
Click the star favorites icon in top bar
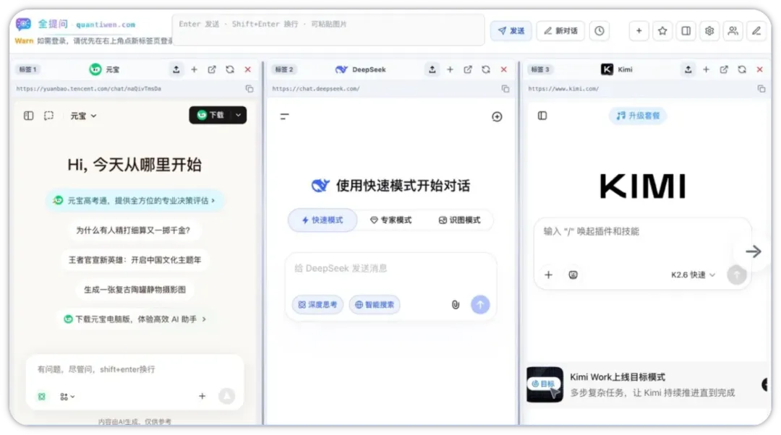pos(662,31)
